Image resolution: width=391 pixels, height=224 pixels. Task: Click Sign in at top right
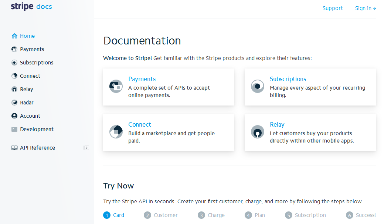click(365, 8)
